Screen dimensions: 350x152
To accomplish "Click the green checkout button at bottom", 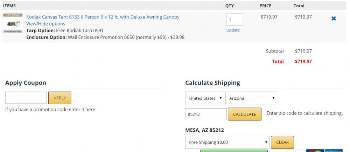I will point(234,151).
